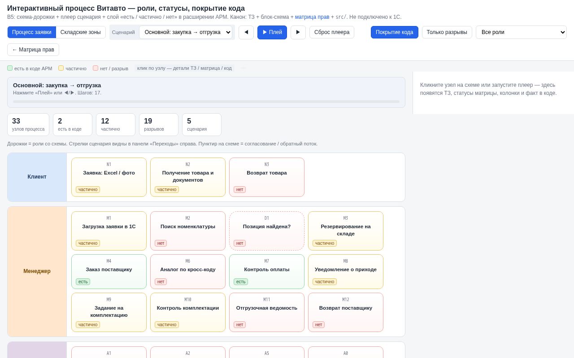Open node N1 Заявка: Excel / фото

tap(109, 177)
